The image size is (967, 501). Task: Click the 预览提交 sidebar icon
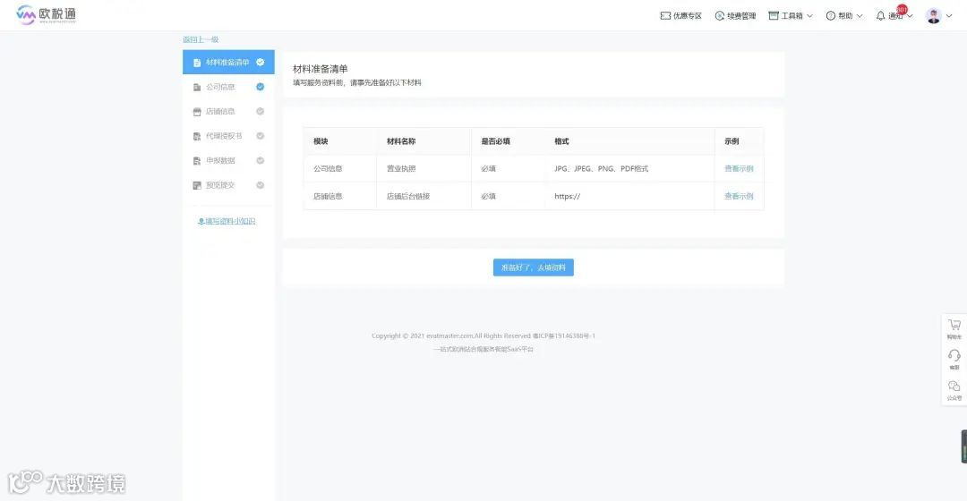pos(197,185)
